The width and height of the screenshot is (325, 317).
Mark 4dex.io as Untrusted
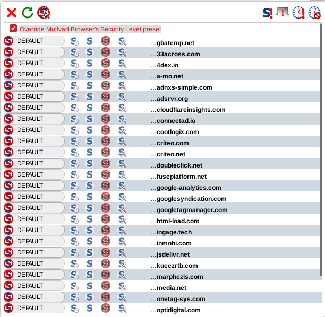[x=106, y=63]
